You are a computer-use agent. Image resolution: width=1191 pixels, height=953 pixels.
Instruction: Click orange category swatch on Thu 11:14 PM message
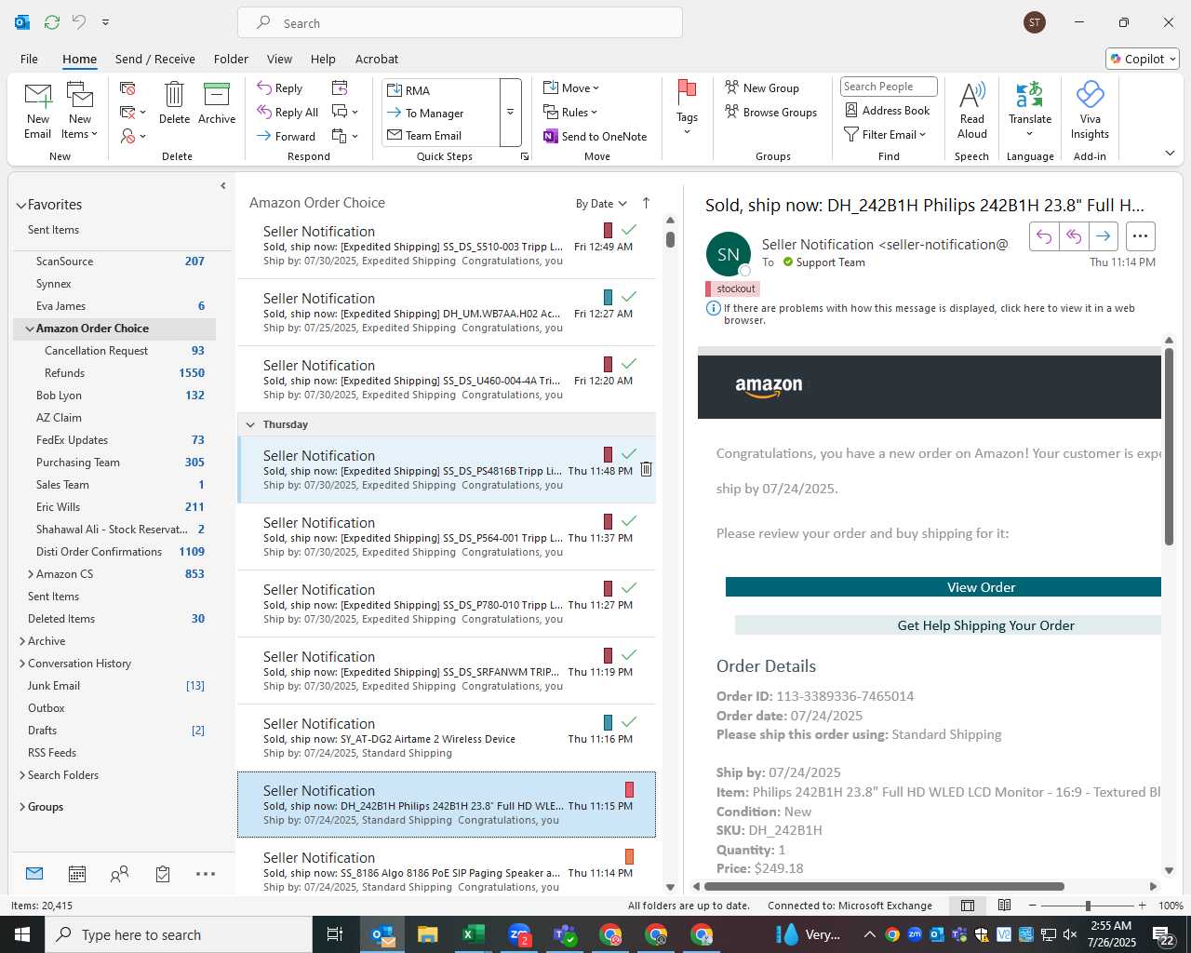click(x=629, y=856)
